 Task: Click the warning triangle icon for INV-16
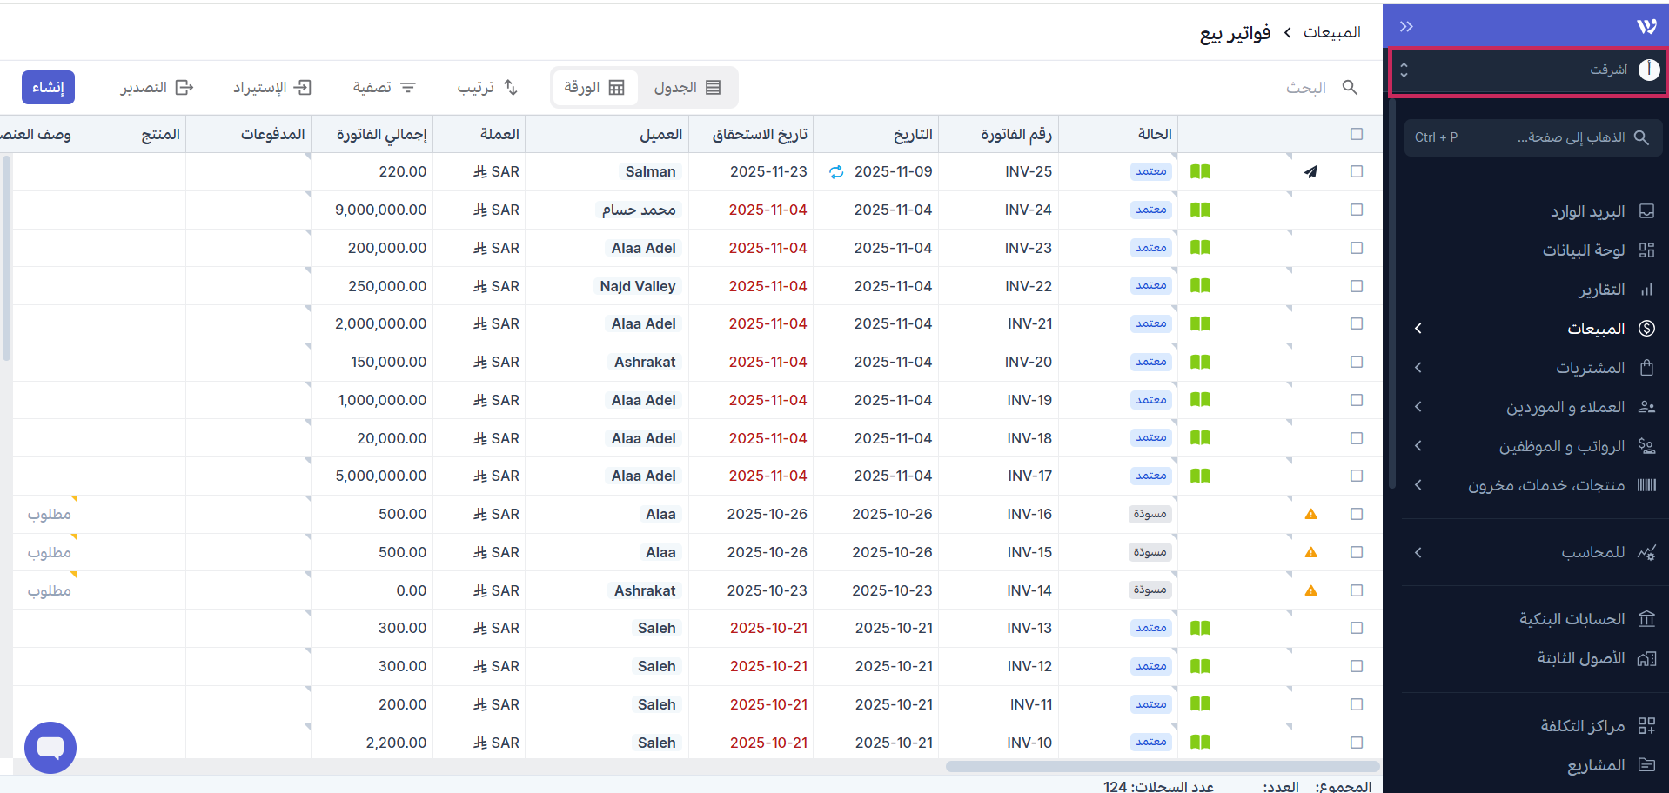click(1310, 515)
